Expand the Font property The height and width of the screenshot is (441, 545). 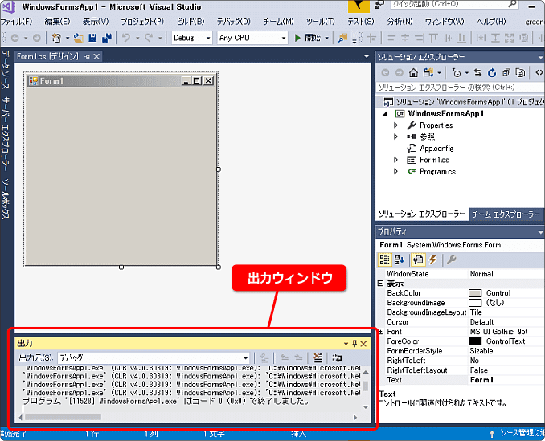pyautogui.click(x=380, y=332)
